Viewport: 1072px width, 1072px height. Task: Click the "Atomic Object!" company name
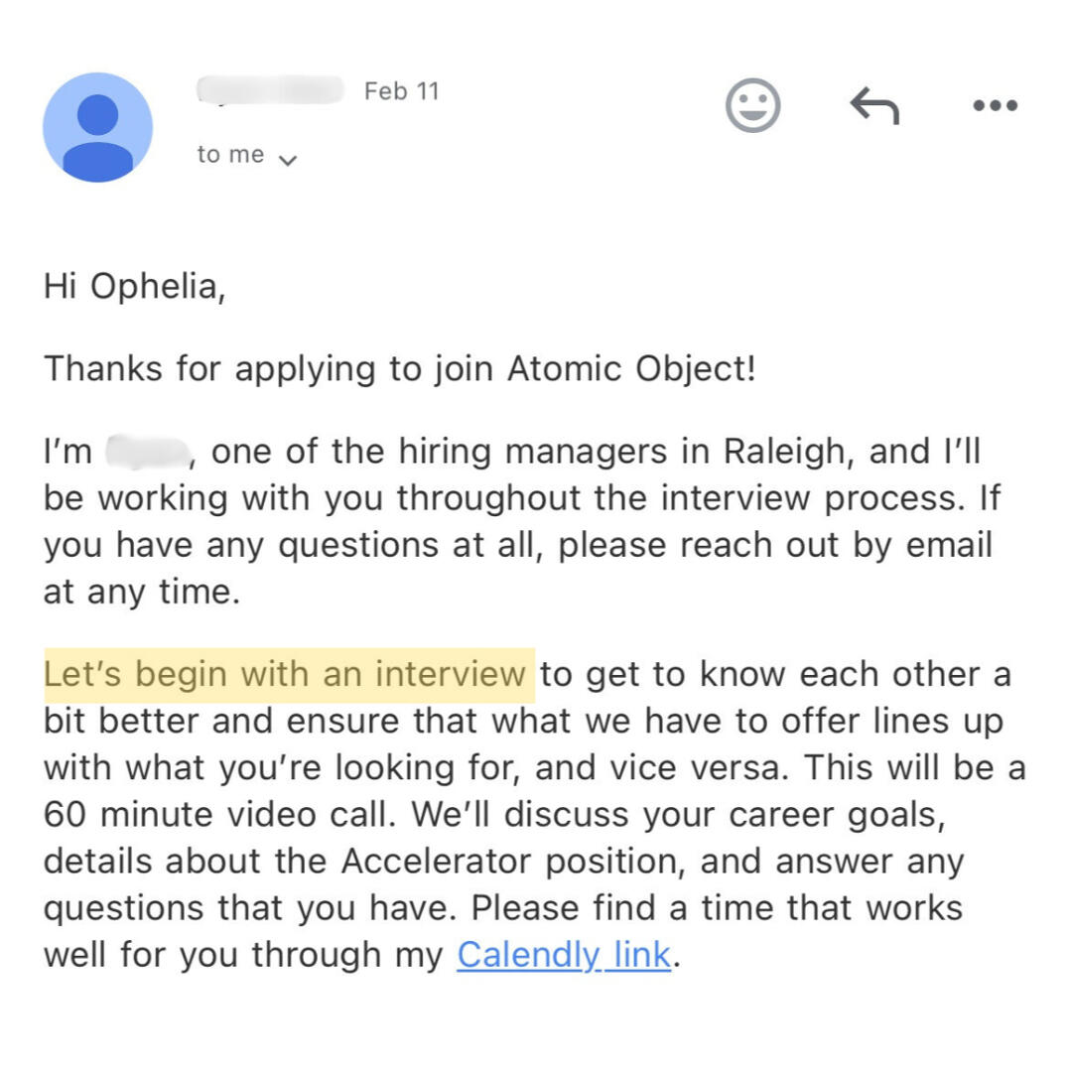coord(631,369)
